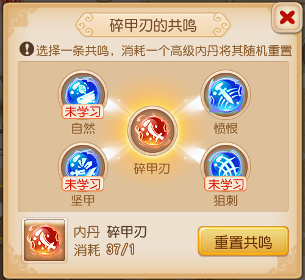Viewport: 305px width, 280px height.
Task: Click the 坚甲 label text
Action: (x=83, y=201)
